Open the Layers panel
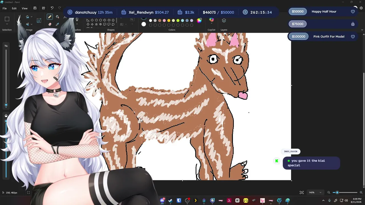The image size is (365, 205). (224, 20)
